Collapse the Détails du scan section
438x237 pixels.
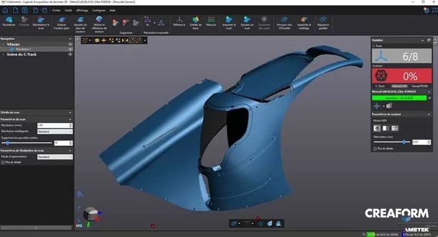point(70,112)
